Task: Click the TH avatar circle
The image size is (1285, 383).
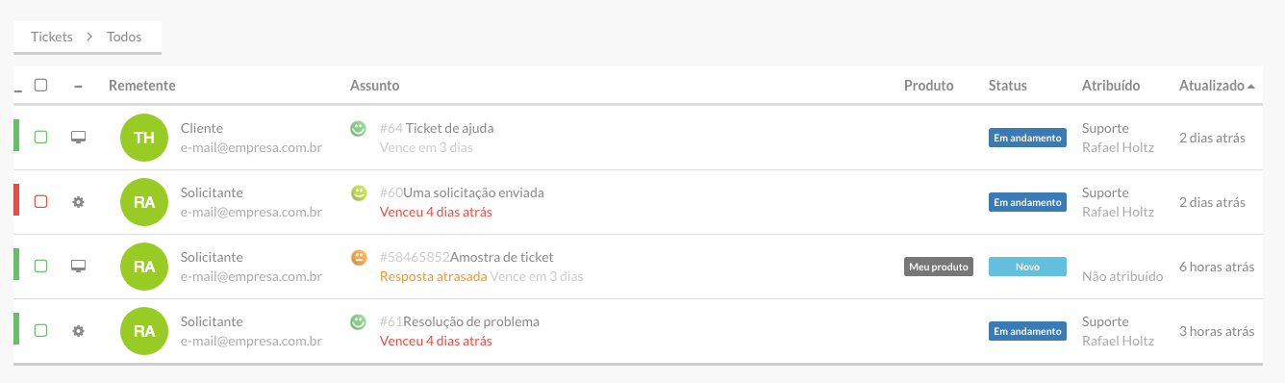Action: coord(144,138)
